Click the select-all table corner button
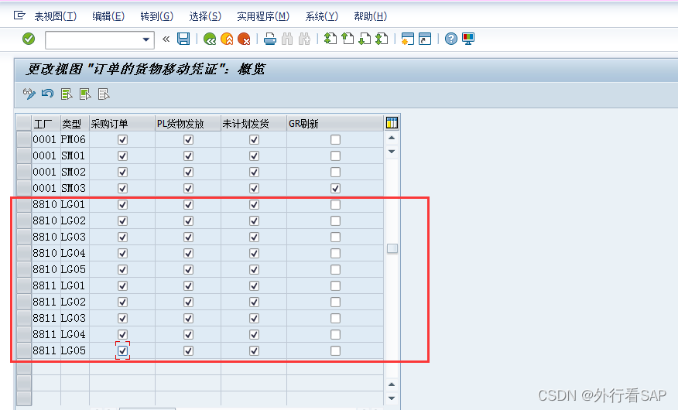The image size is (678, 410). [x=24, y=123]
